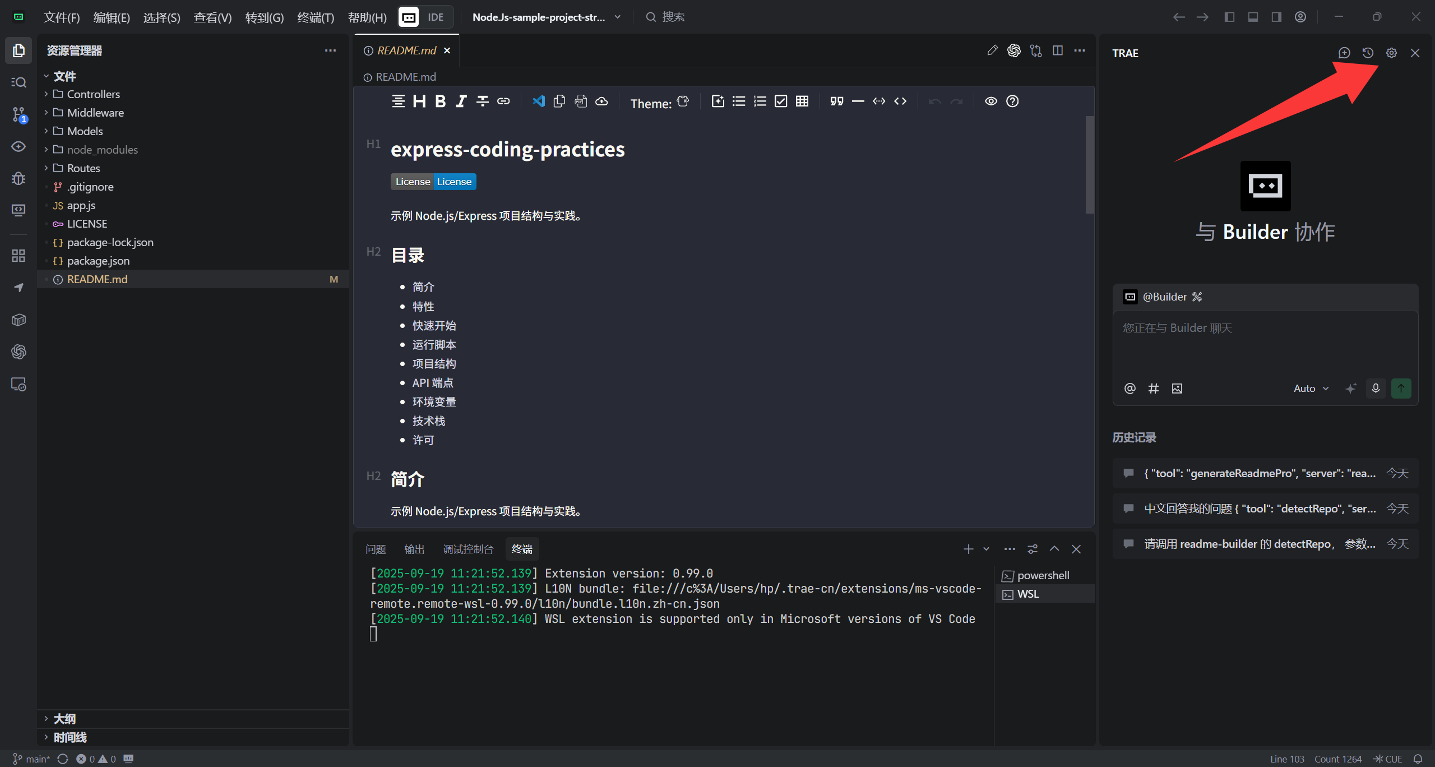The width and height of the screenshot is (1435, 767).
Task: Open history entry starting with 中文回答我的问题
Action: [1265, 509]
